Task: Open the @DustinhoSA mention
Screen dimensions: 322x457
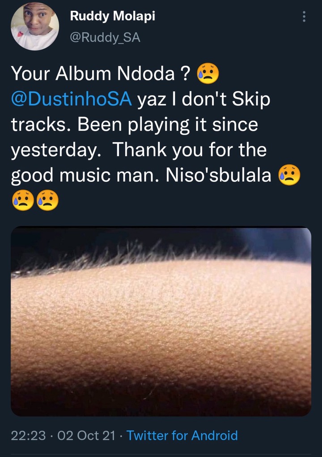Action: tap(71, 99)
